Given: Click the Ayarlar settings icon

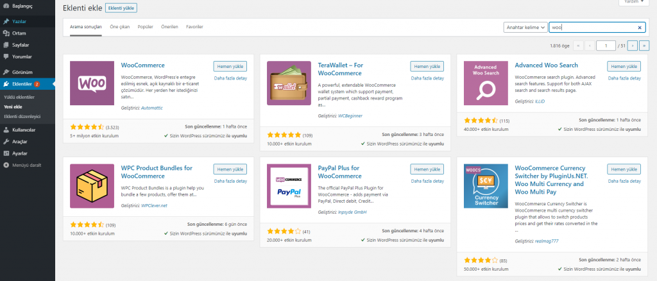Looking at the screenshot, I should point(6,153).
